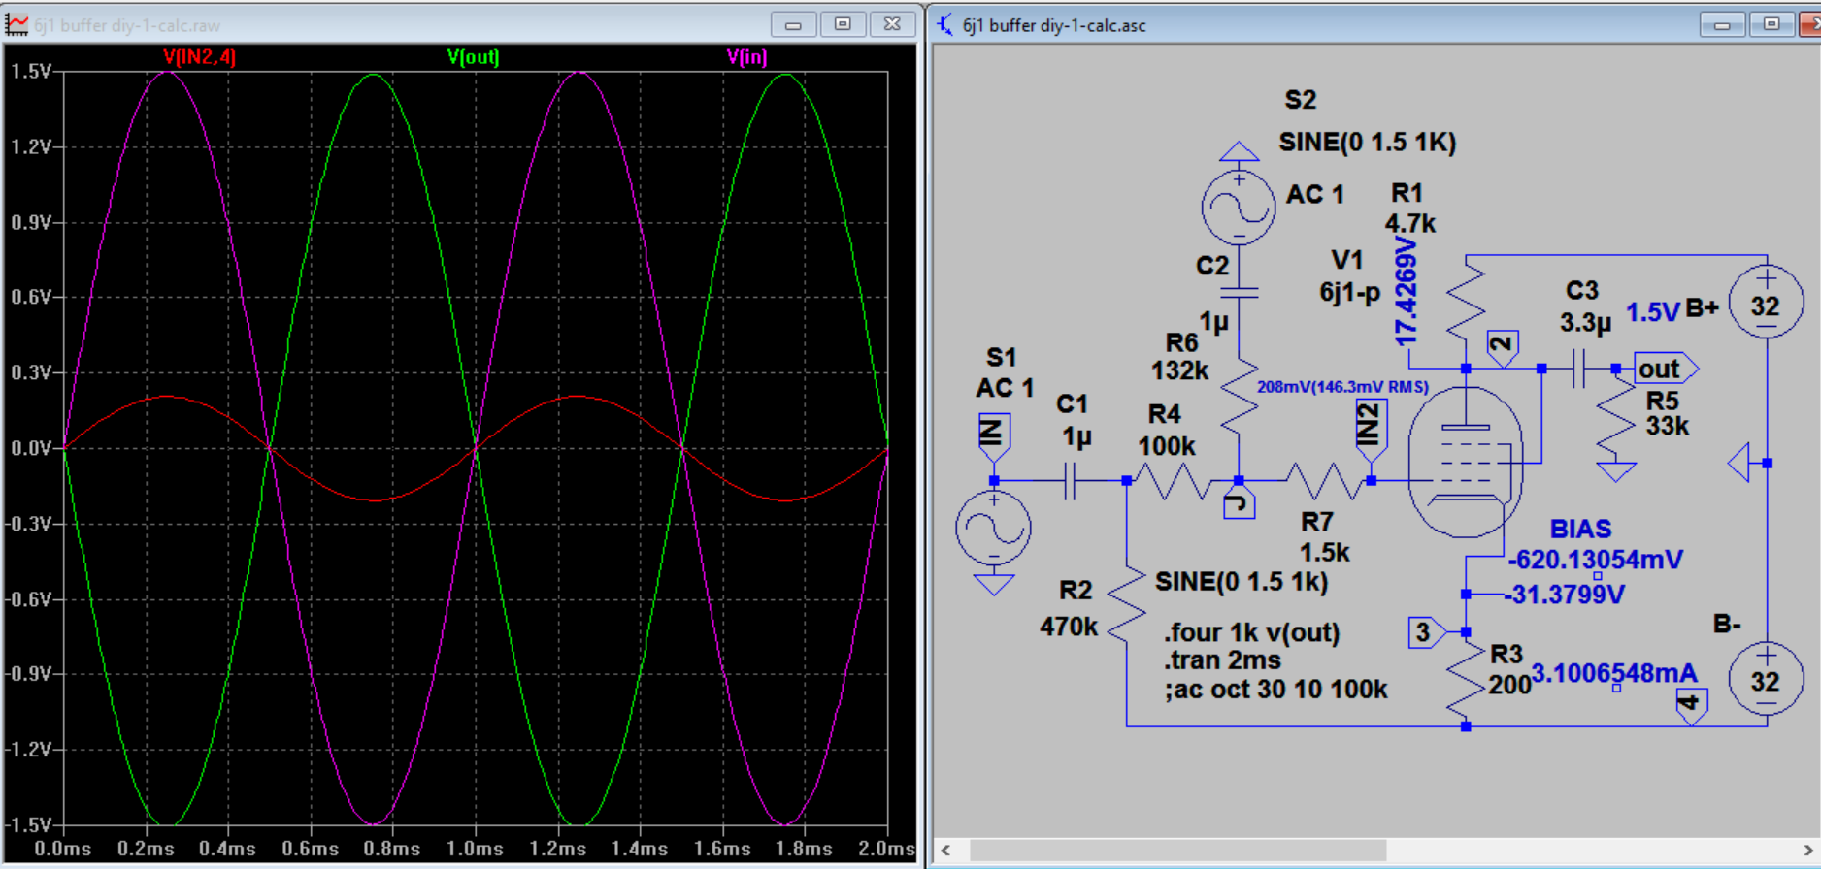Select the C1 1µ capacitor symbol
Screen dimensions: 1821x869
(x=1070, y=480)
